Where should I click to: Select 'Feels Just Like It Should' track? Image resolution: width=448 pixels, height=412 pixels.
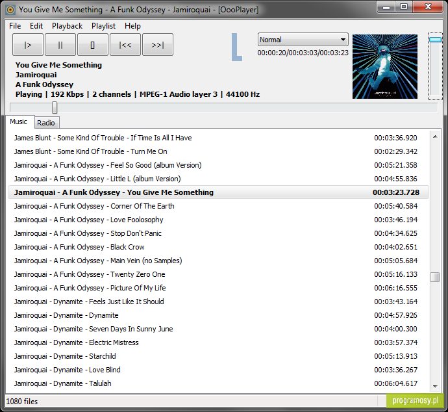[218, 302]
